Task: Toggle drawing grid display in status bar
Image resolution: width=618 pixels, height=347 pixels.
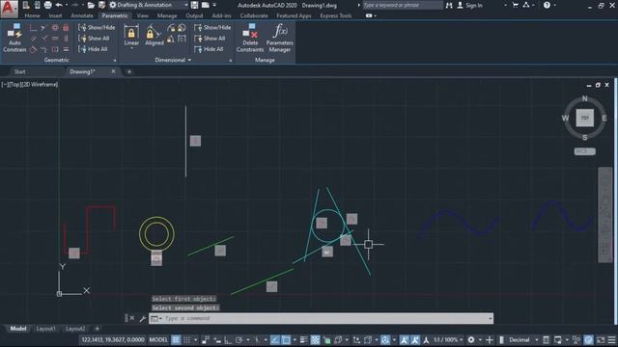Action: [176, 340]
